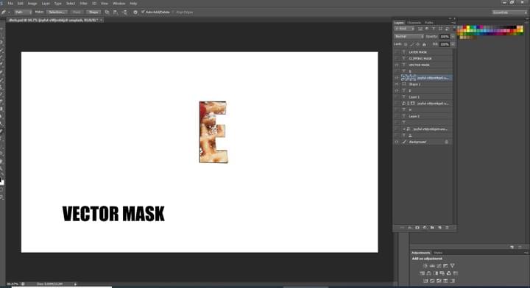Screen dimensions: 530x288
Task: Open the Path tool mode dropdown
Action: [x=22, y=12]
